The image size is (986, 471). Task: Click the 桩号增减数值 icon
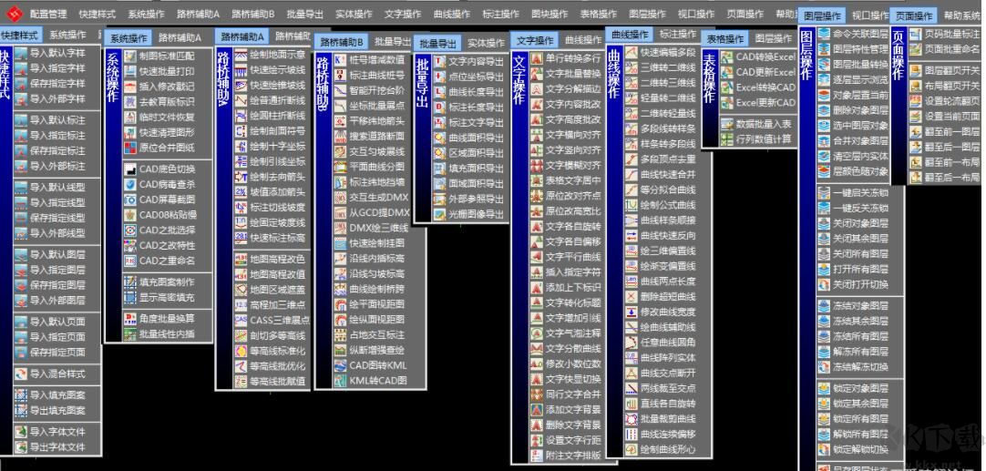(x=340, y=60)
